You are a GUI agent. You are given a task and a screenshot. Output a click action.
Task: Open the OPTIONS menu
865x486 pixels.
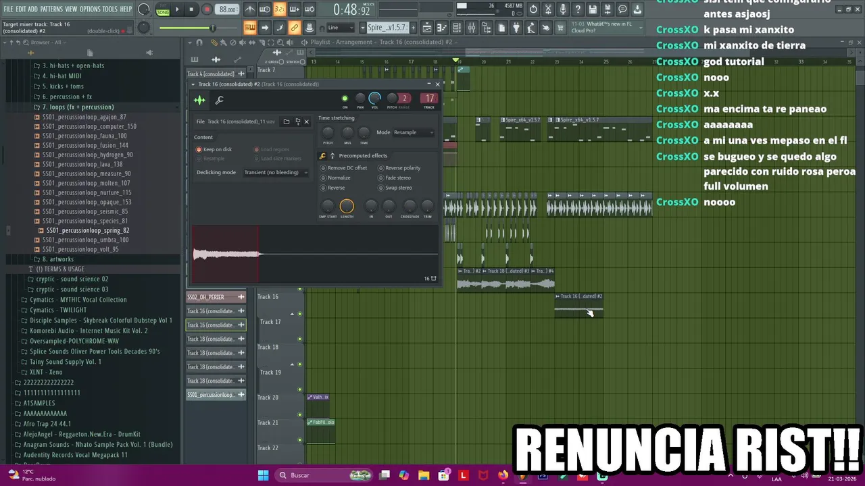coord(90,9)
